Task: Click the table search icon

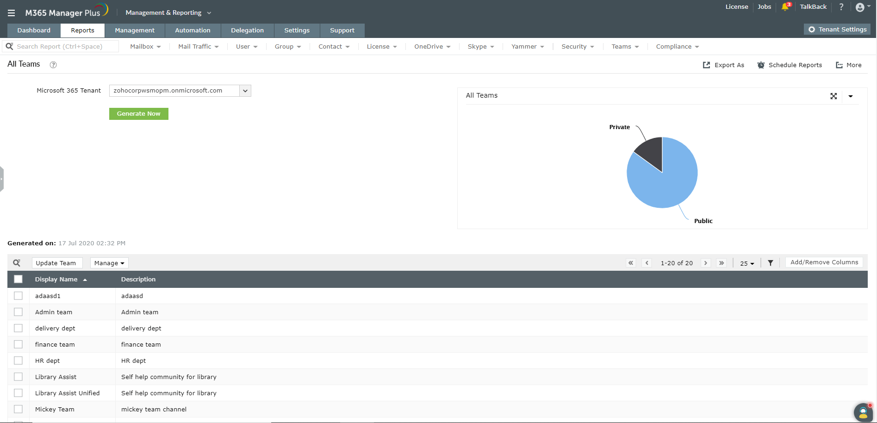Action: pyautogui.click(x=17, y=263)
